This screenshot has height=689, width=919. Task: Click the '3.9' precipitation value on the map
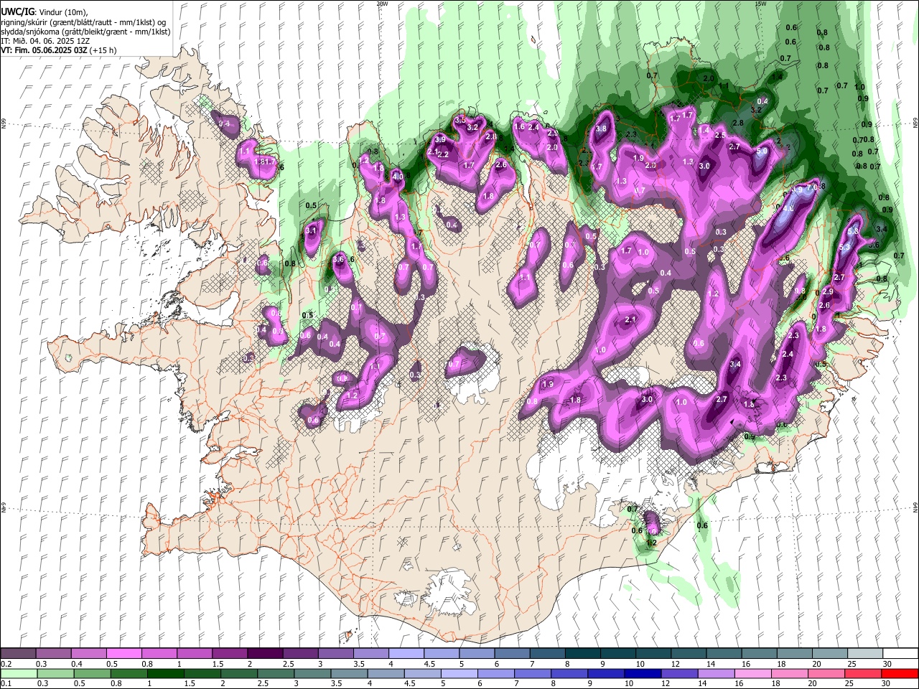click(440, 139)
